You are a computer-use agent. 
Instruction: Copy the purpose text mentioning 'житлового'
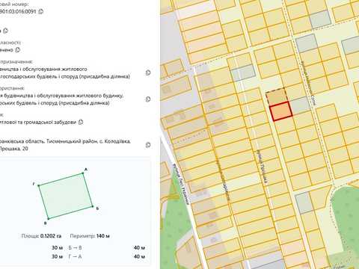[x=148, y=72]
